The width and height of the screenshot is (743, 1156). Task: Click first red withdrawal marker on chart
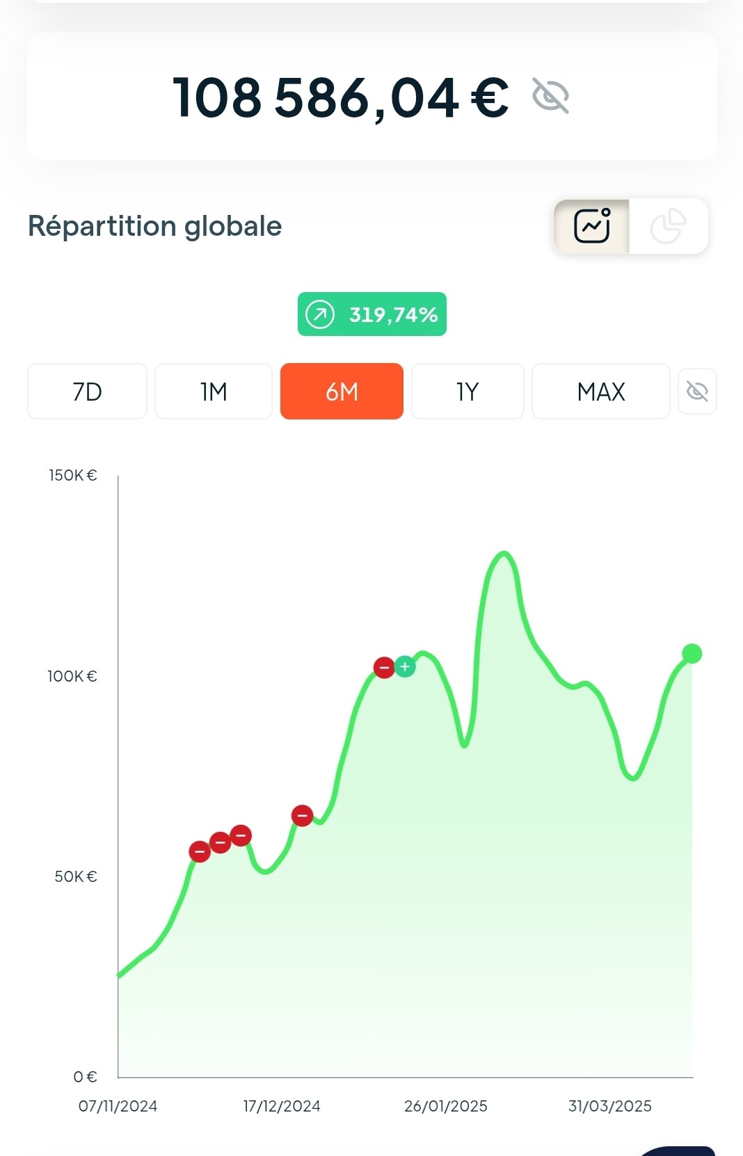click(x=200, y=851)
